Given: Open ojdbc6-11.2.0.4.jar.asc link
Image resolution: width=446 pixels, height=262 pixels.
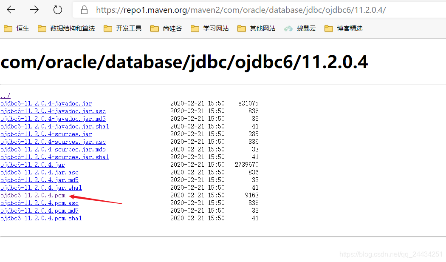Looking at the screenshot, I should pos(39,173).
